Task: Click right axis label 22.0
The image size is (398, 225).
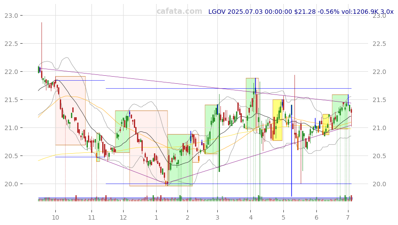Action: pyautogui.click(x=379, y=72)
